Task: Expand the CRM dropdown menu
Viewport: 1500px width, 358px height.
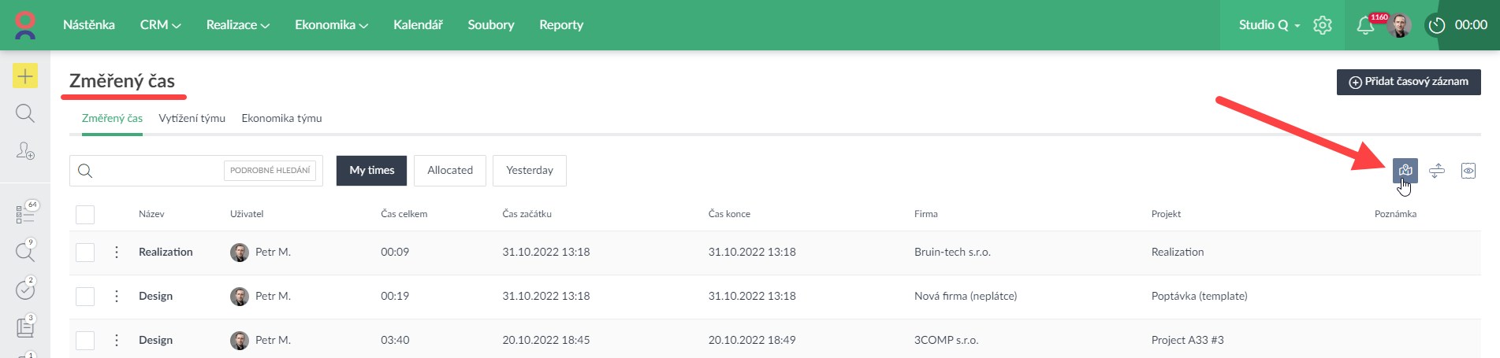Action: (160, 25)
